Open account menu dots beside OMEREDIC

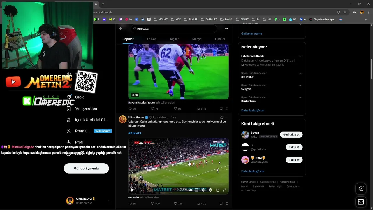110,201
